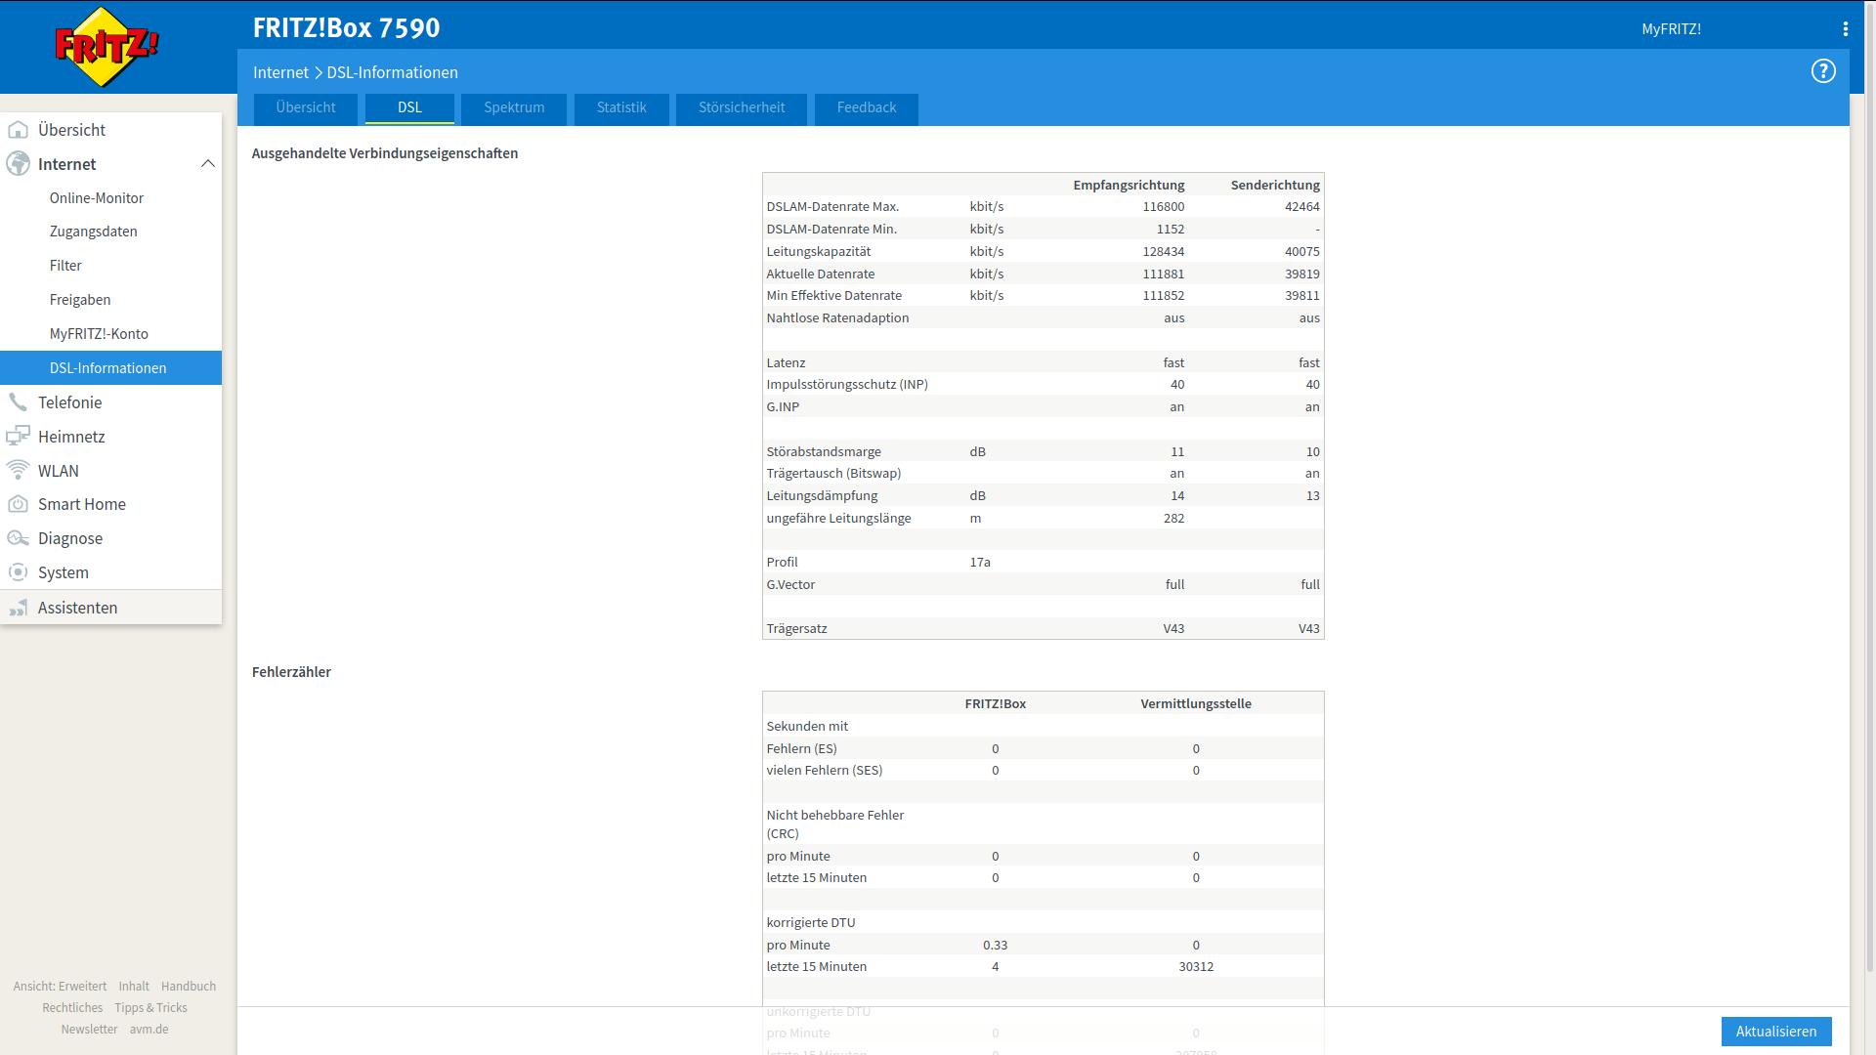Click the Smart Home icon
This screenshot has width=1876, height=1055.
coord(18,504)
